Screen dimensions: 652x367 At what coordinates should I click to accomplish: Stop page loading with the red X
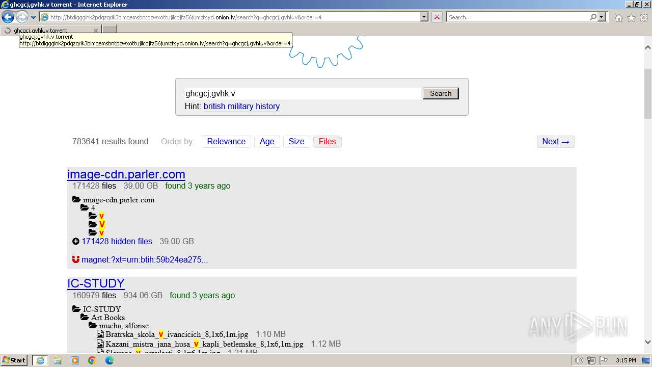[x=437, y=17]
